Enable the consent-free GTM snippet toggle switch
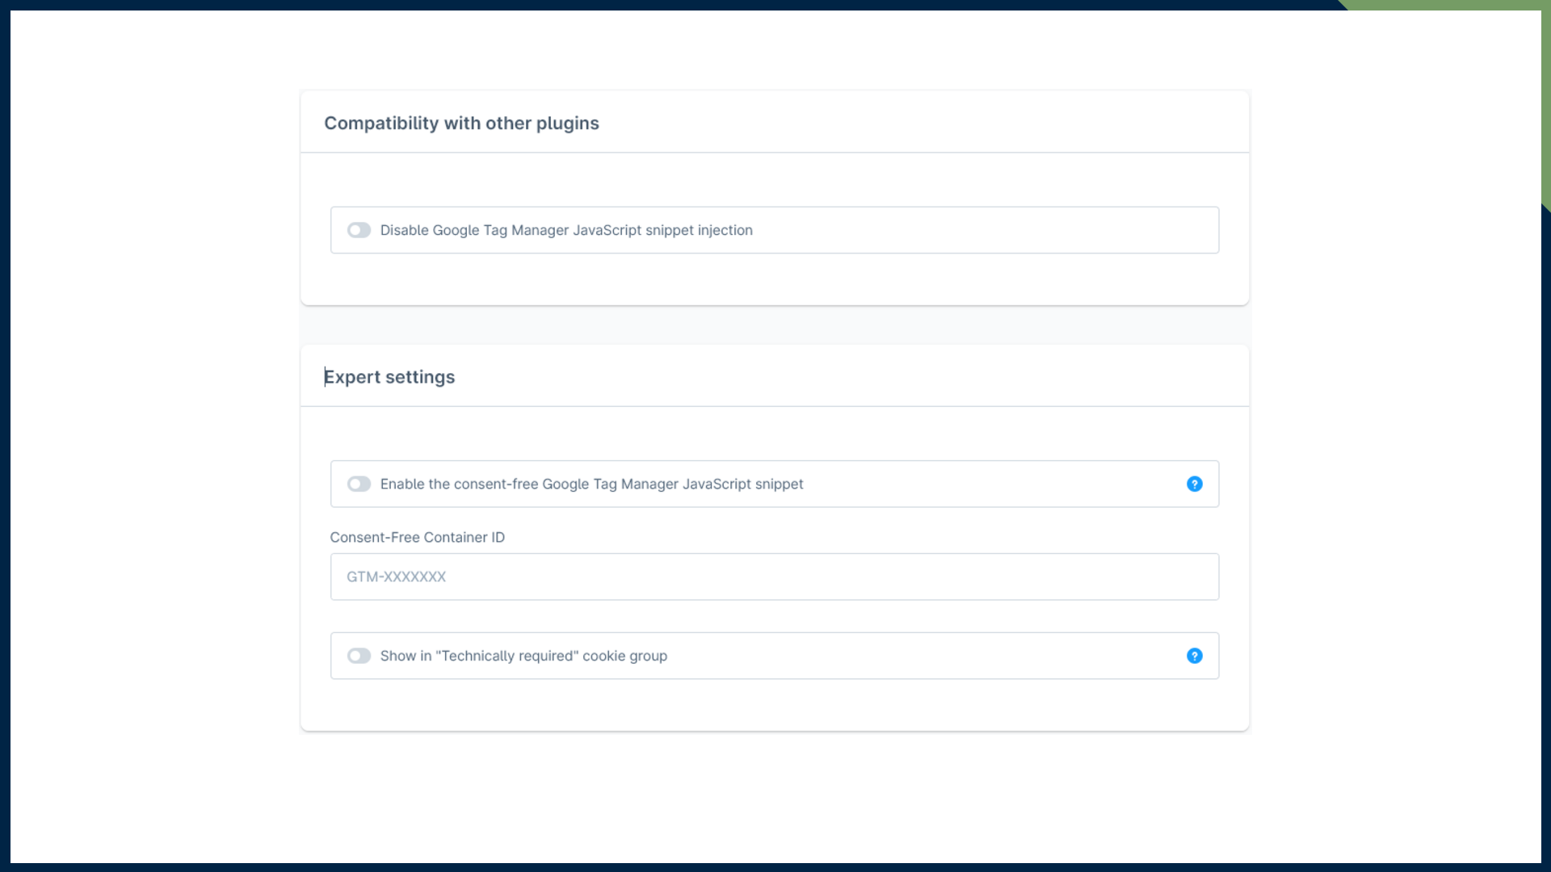This screenshot has height=872, width=1551. click(359, 484)
